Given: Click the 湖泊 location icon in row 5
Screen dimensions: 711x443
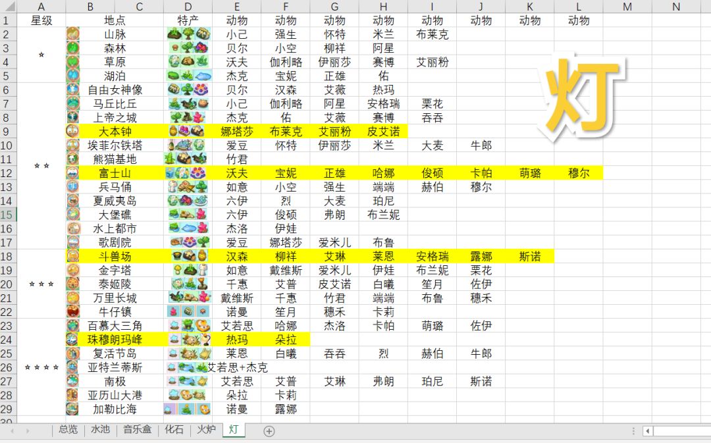Looking at the screenshot, I should 72,76.
